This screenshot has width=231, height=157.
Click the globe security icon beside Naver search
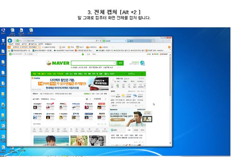(x=142, y=63)
